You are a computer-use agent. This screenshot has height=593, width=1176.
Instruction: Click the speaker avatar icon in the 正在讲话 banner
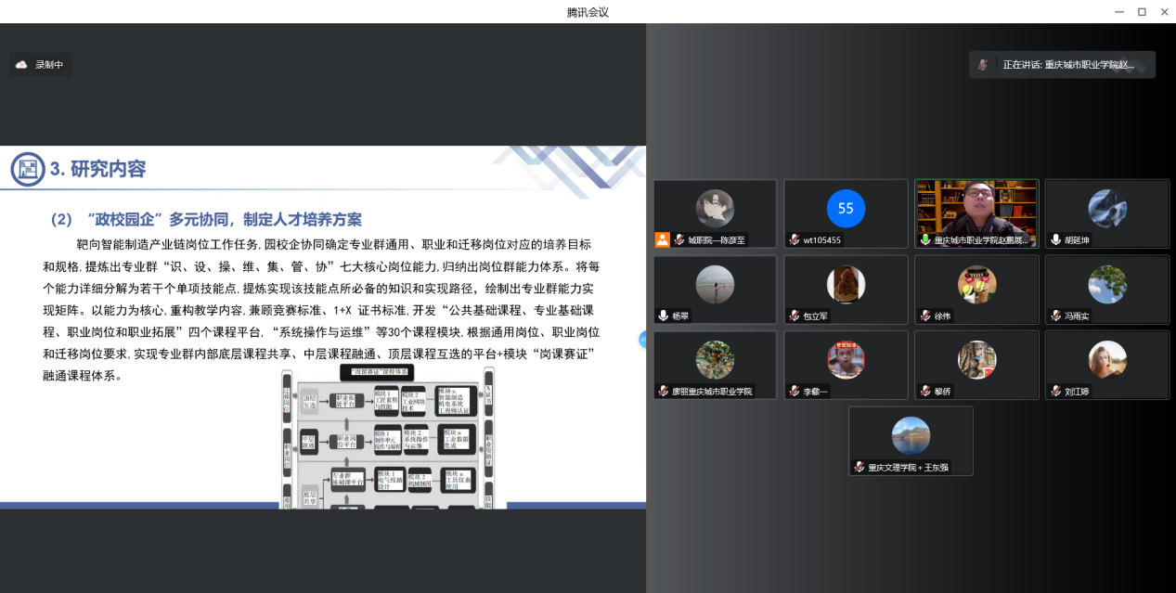(984, 64)
